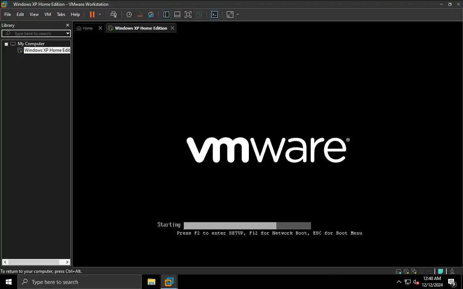Toggle the thumbnail bar view
This screenshot has height=289, width=463.
coord(177,14)
